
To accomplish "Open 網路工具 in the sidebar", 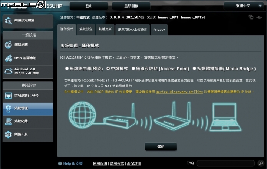I will pyautogui.click(x=28, y=135).
